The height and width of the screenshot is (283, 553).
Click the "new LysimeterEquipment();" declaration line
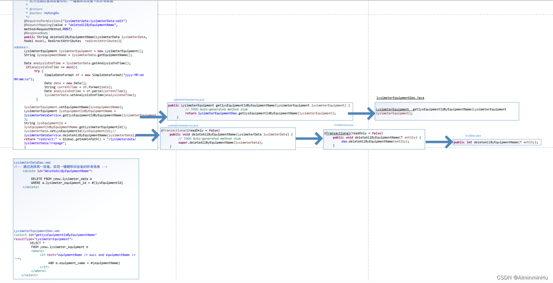pyautogui.click(x=84, y=51)
